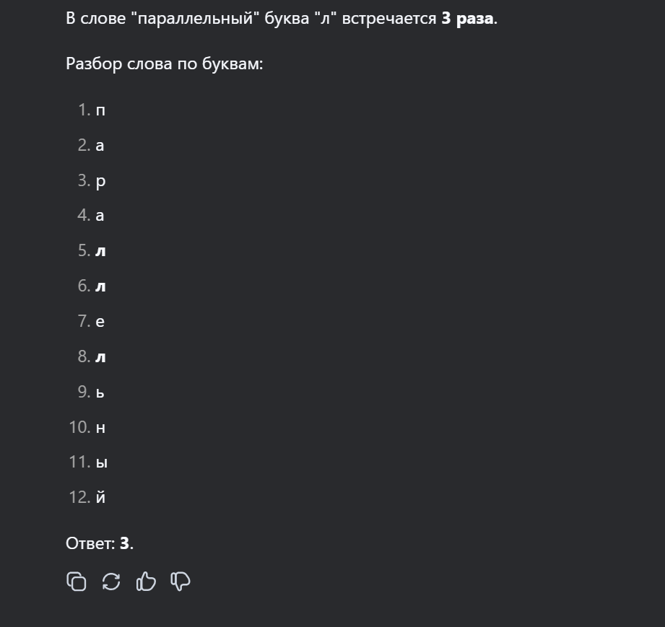Click list item 11, letter "ы"
The width and height of the screenshot is (665, 627).
click(101, 462)
